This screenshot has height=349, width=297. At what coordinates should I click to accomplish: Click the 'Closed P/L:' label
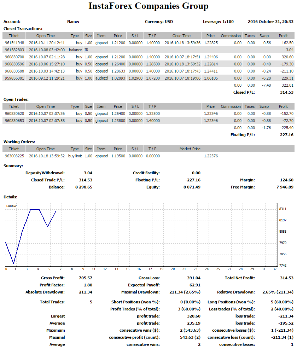[244, 92]
